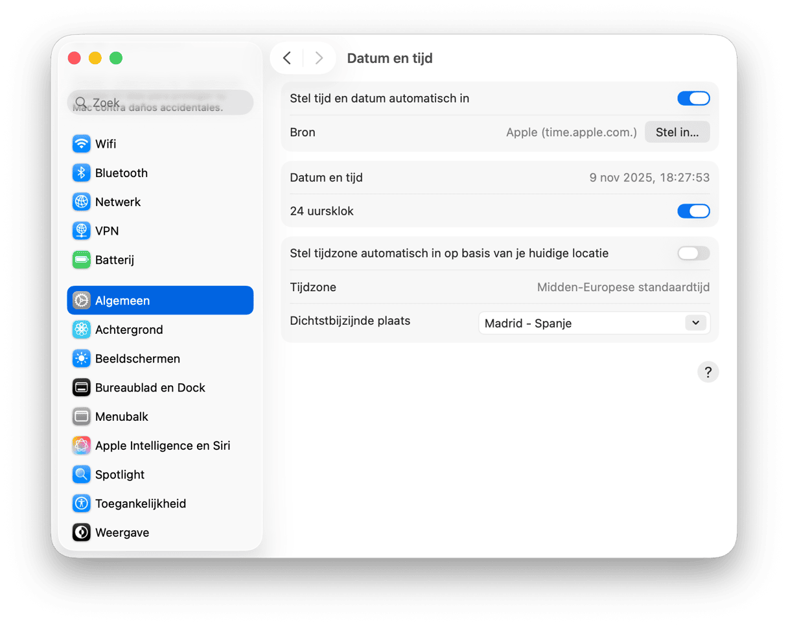788x625 pixels.
Task: Click the Stel in... button
Action: point(677,132)
